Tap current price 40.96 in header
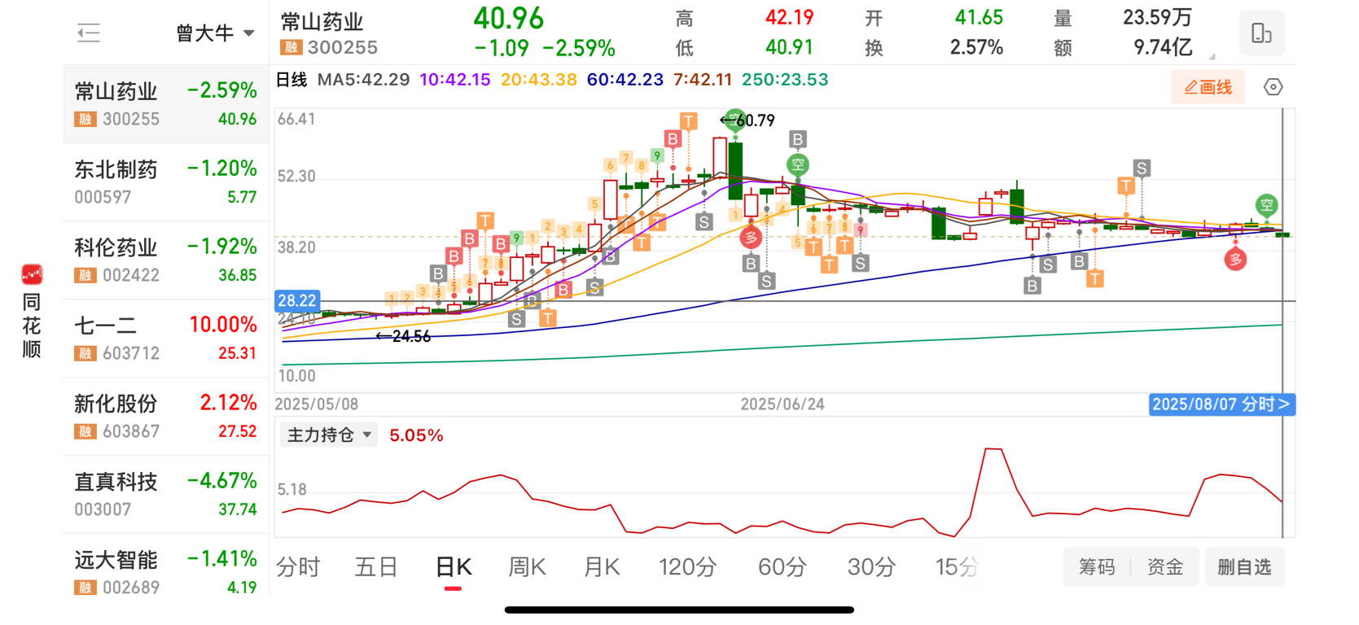Viewport: 1359px width, 625px height. tap(509, 18)
